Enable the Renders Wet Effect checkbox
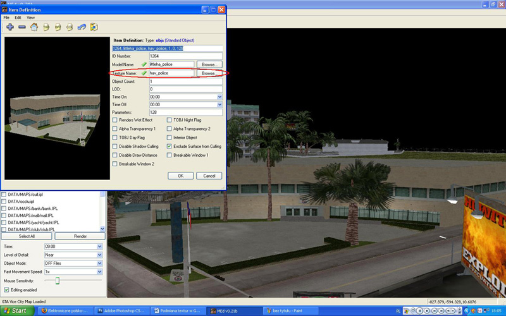This screenshot has height=316, width=506. 114,120
